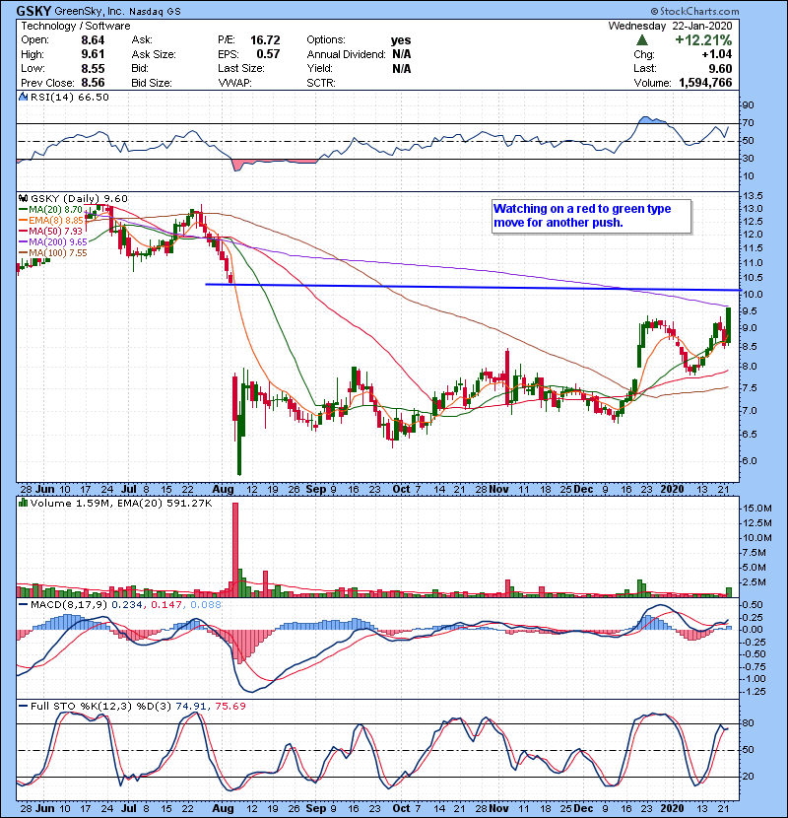Click the 13.5 price axis label
The width and height of the screenshot is (788, 818).
click(x=753, y=196)
